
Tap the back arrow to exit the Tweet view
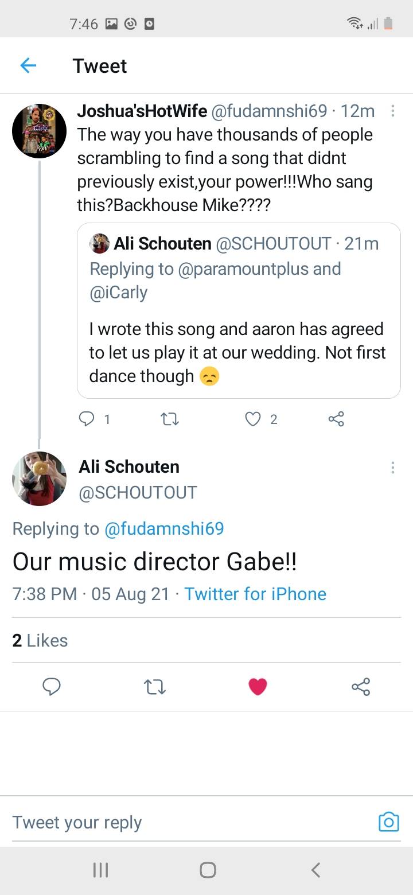(28, 65)
